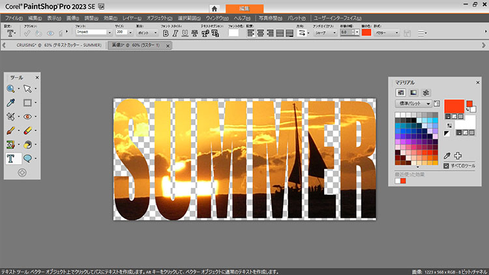Pick the Red Eye tool

pyautogui.click(x=27, y=117)
